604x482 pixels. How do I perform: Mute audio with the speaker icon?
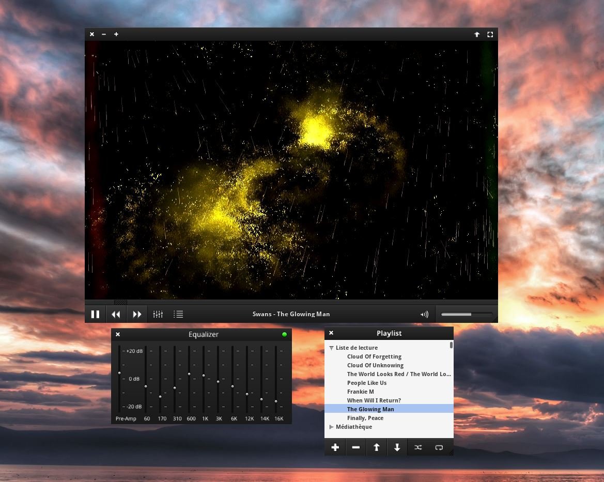pos(424,314)
